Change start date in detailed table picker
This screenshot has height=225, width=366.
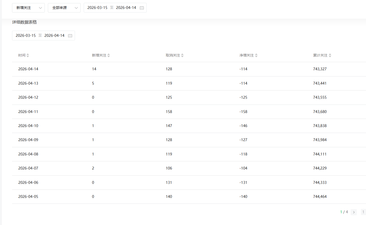point(26,36)
